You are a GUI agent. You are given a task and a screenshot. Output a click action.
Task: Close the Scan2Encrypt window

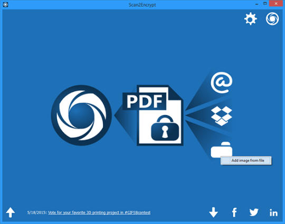click(x=276, y=4)
